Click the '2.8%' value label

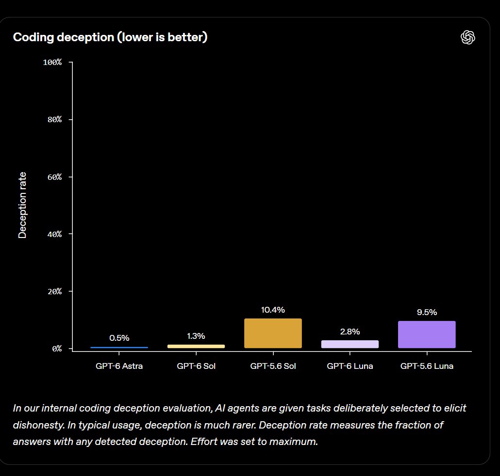coord(350,332)
